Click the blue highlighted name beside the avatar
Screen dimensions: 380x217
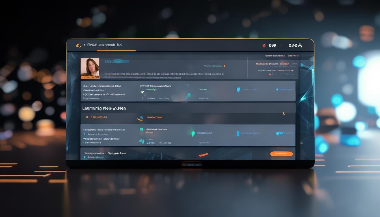point(117,61)
